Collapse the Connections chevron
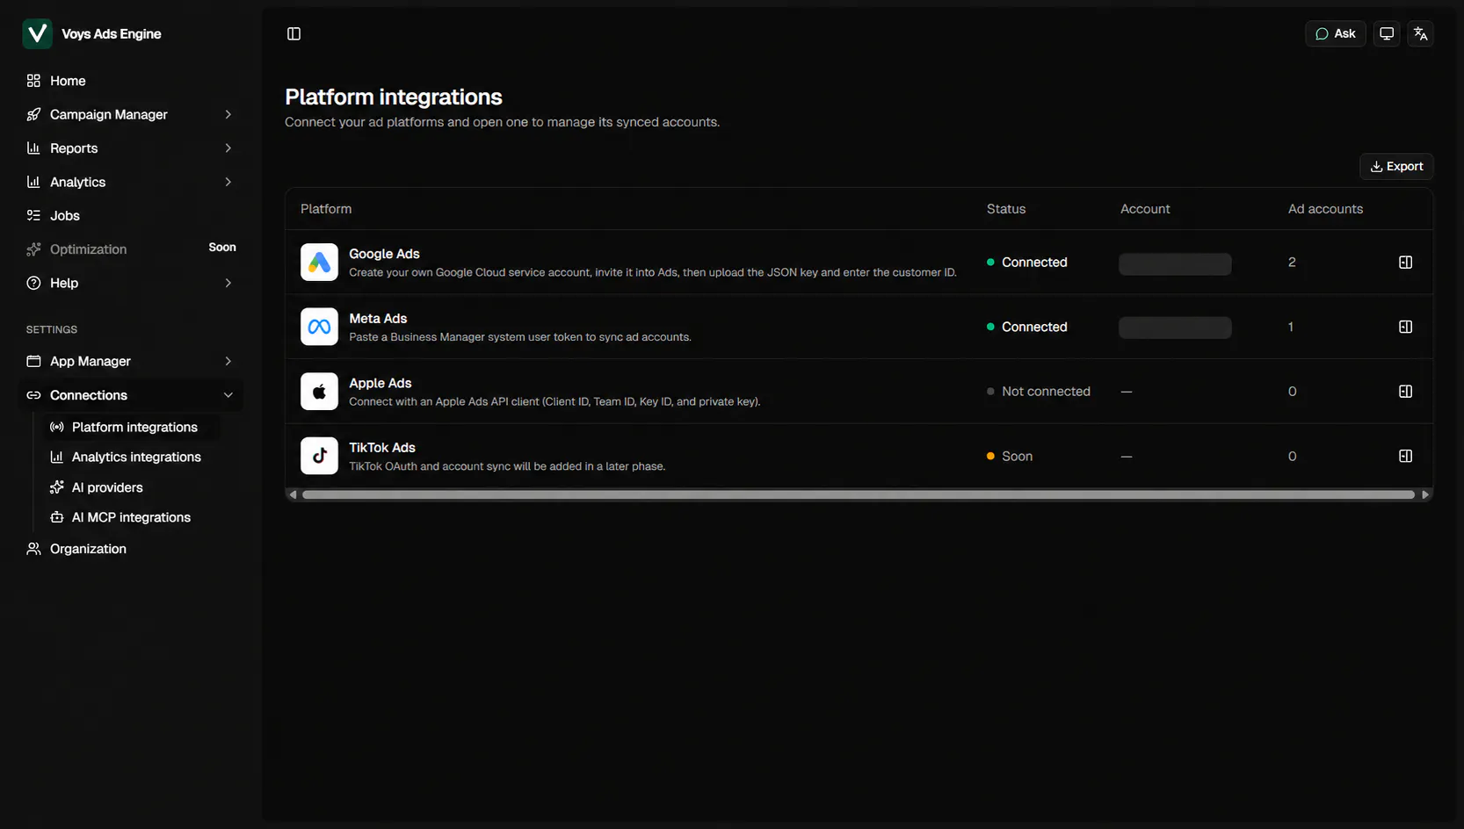This screenshot has width=1464, height=829. tap(228, 395)
